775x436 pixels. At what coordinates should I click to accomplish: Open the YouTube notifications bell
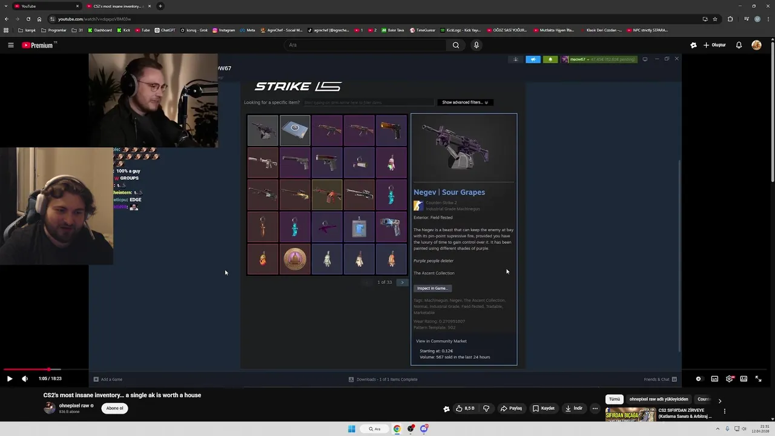(x=739, y=45)
